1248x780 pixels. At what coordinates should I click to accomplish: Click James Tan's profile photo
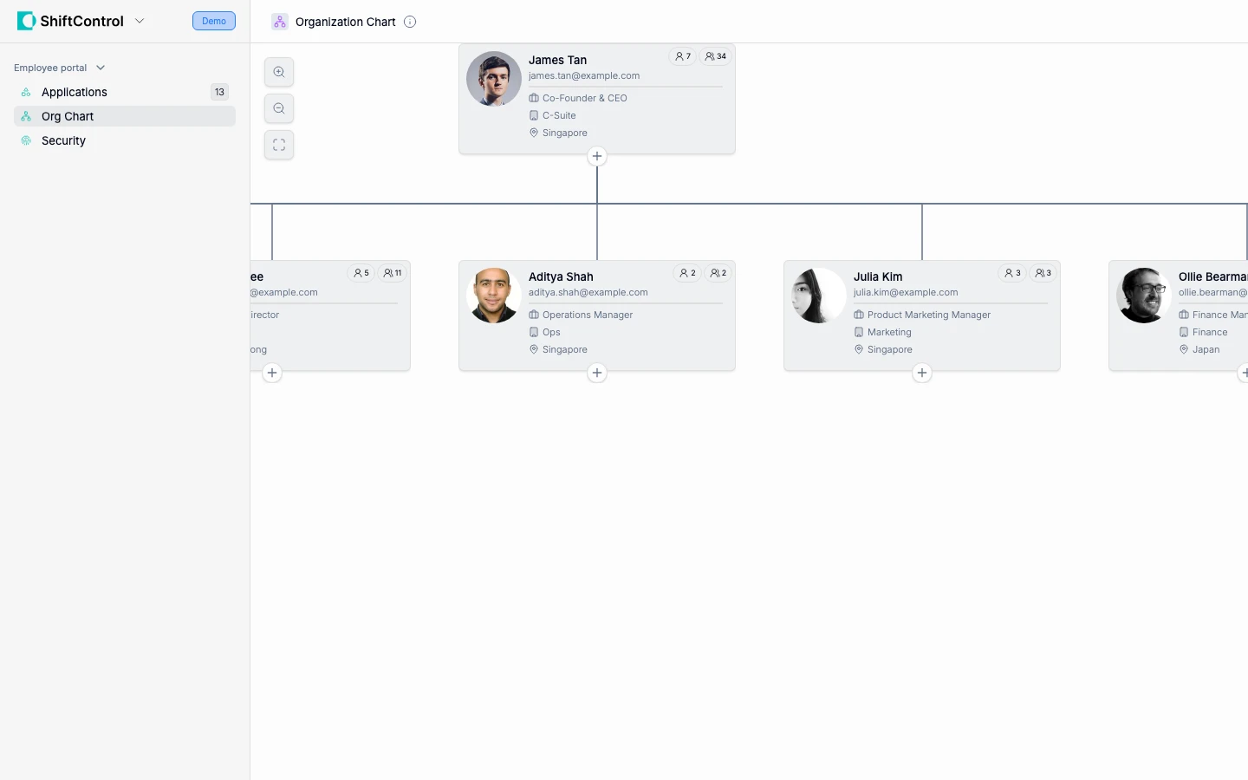point(494,79)
